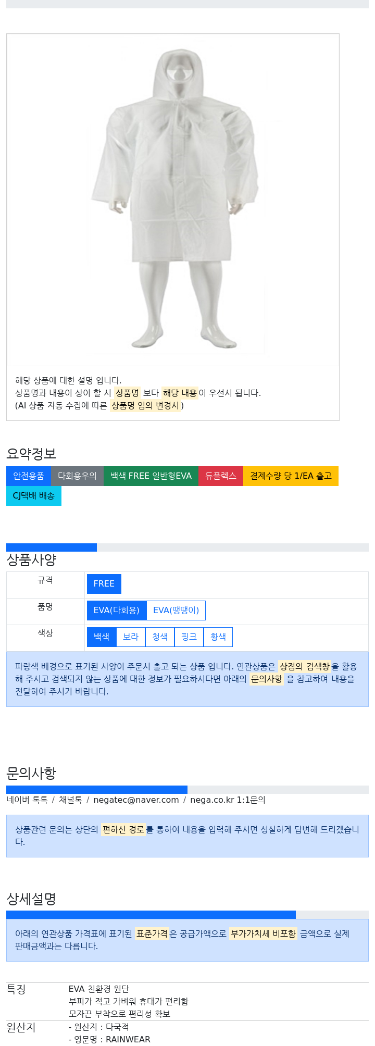This screenshot has height=1046, width=375.
Task: Choose the EVA(다회용) product type
Action: (x=117, y=611)
